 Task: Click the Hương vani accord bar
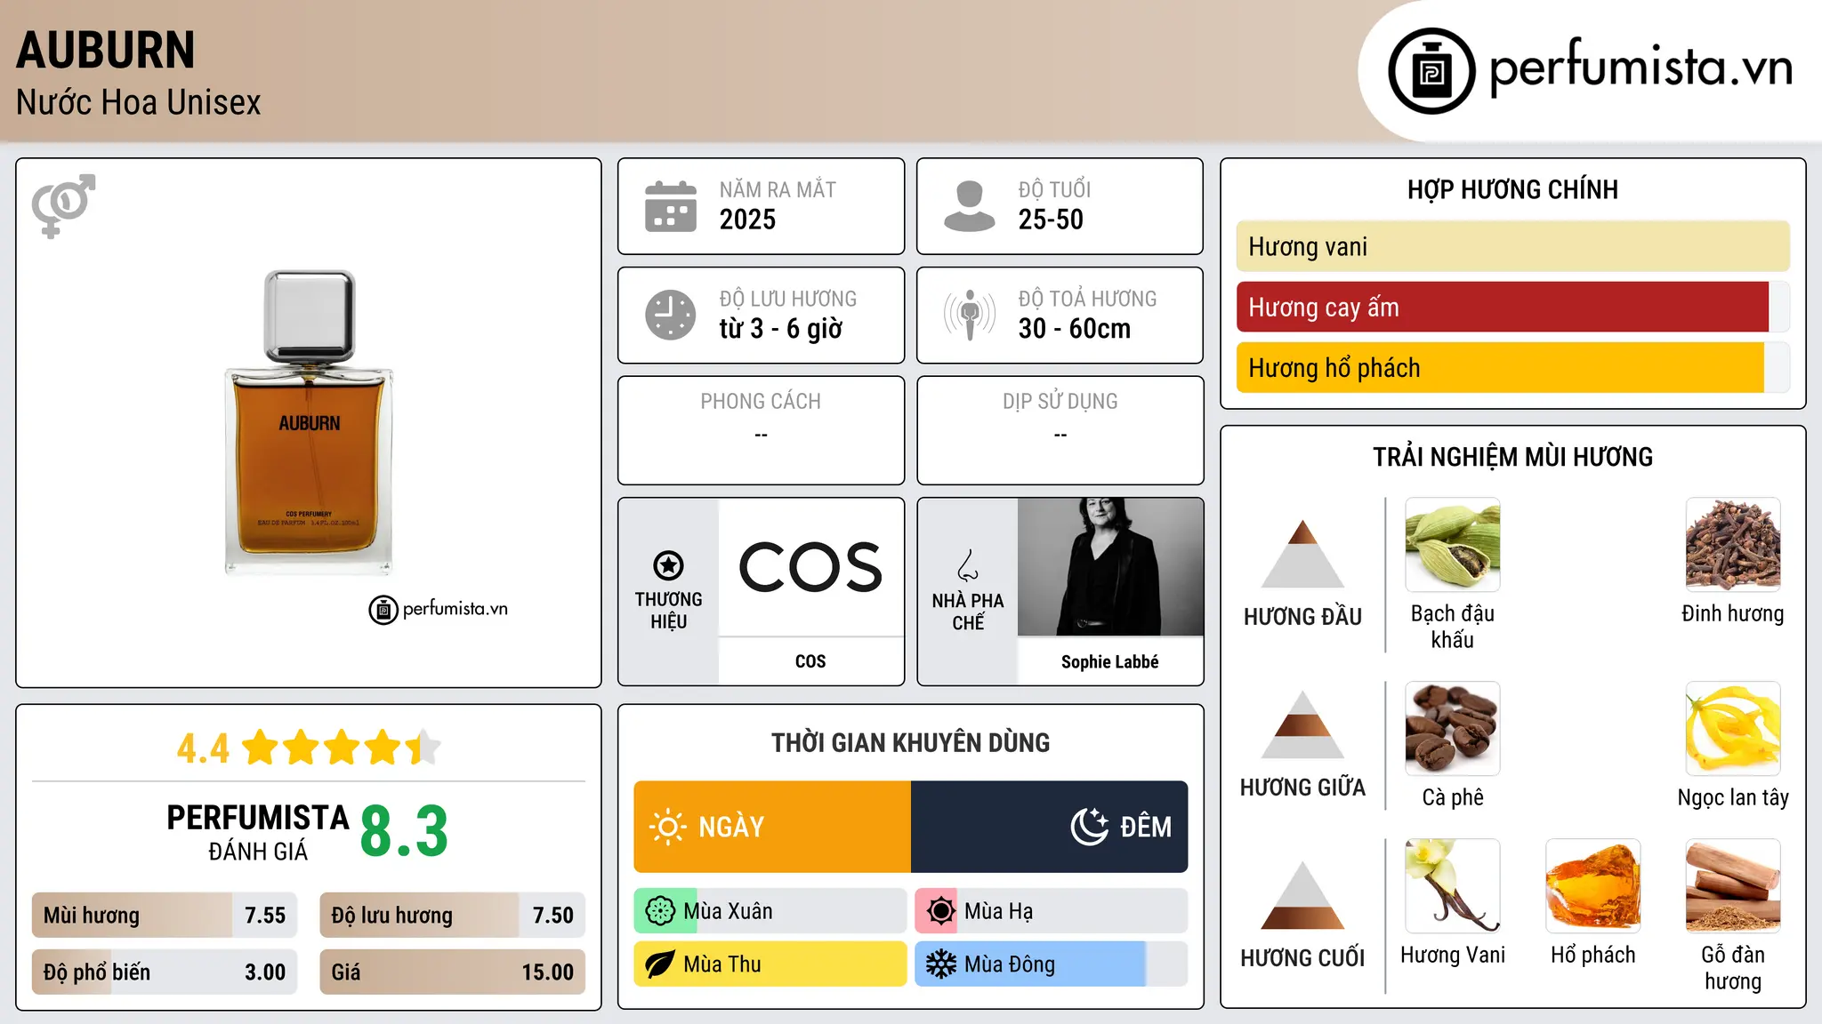1513,246
